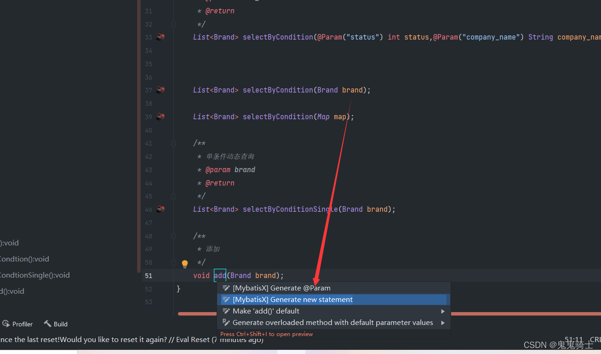Collapse the Javadoc fold marker at line 48

pyautogui.click(x=173, y=236)
